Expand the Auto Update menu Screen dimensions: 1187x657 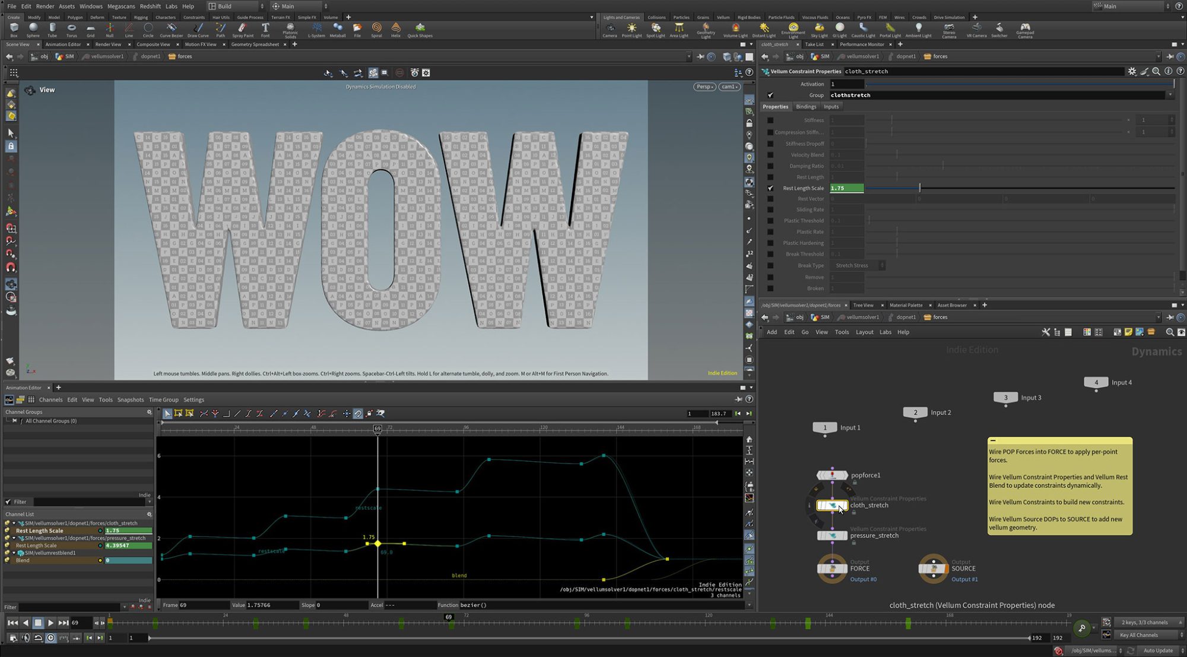(x=1161, y=650)
